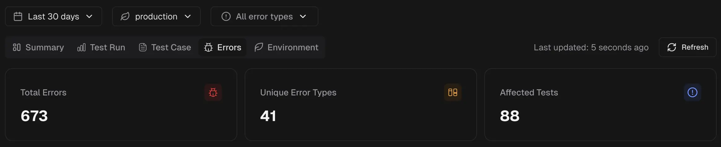Viewport: 721px width, 147px height.
Task: Click the leaf icon in production filter
Action: click(x=125, y=16)
